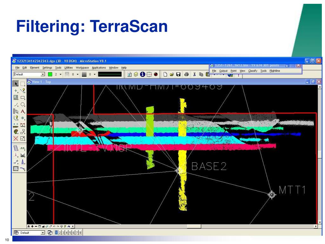This screenshot has height=244, width=325.
Task: Click the Copy icon in toolbar
Action: [201, 74]
